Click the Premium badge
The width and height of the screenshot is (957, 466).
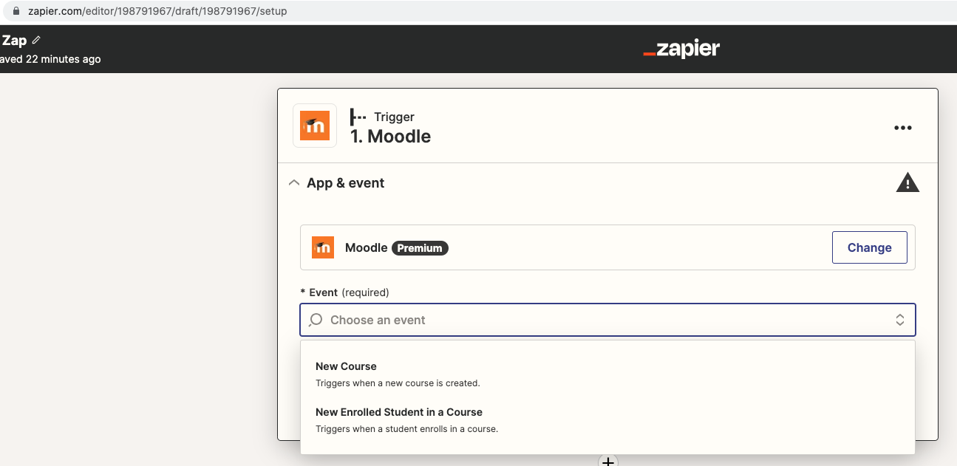pos(420,248)
